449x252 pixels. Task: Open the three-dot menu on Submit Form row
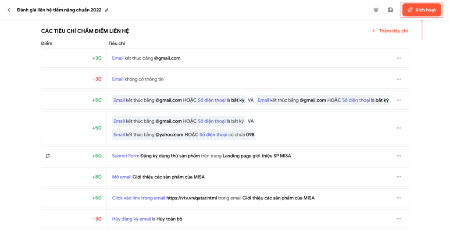pyautogui.click(x=399, y=156)
